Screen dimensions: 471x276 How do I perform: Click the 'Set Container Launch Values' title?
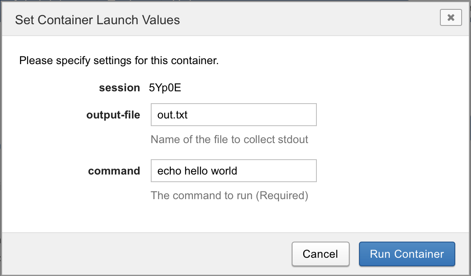click(x=97, y=20)
